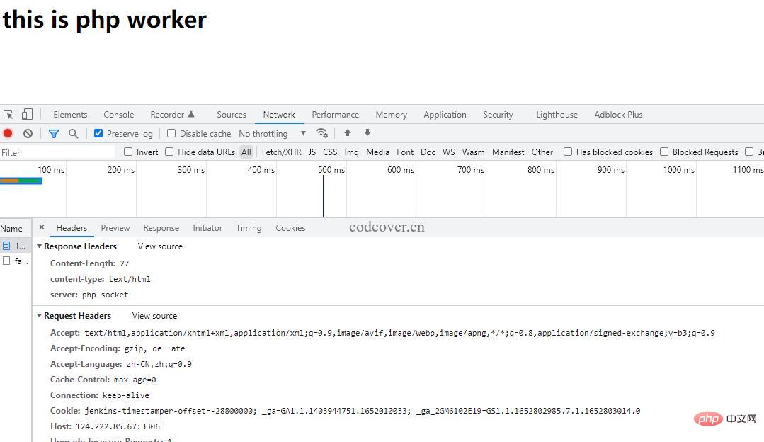This screenshot has height=442, width=764.
Task: Check Hide data URLs checkbox
Action: coord(169,152)
